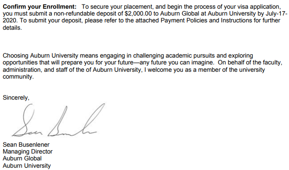Click 'Payment Policies and Instructions' text
The width and height of the screenshot is (289, 170).
coord(206,21)
